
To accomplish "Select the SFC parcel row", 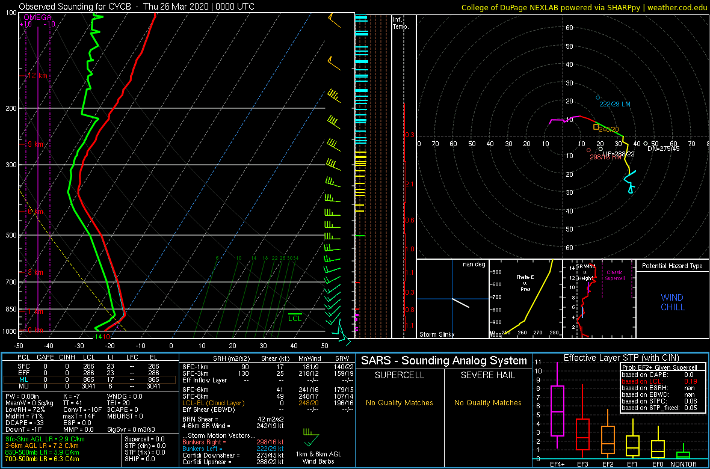I will (90, 366).
